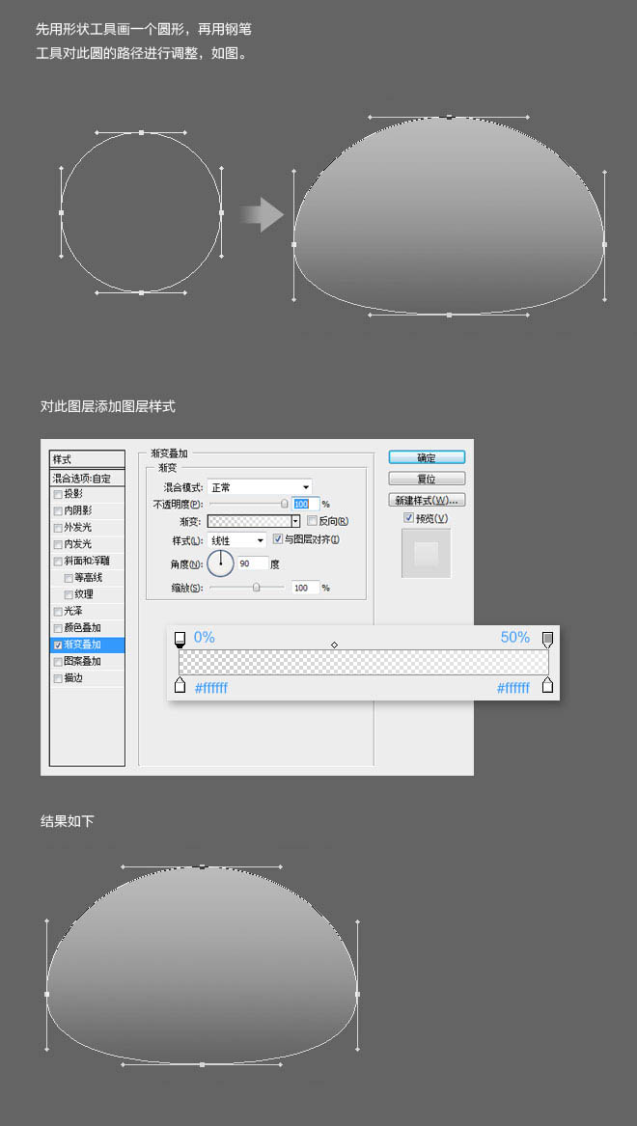Click the 复位 (Reset) button

427,479
